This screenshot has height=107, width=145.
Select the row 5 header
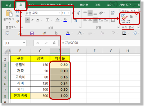(x=5, y=78)
